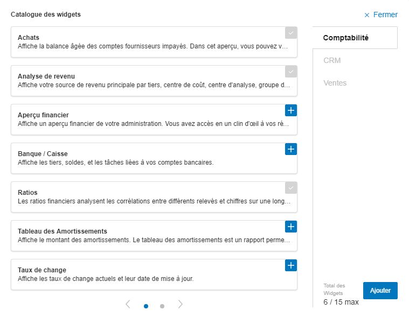Add the Aperçu financier widget with plus icon

pyautogui.click(x=291, y=110)
